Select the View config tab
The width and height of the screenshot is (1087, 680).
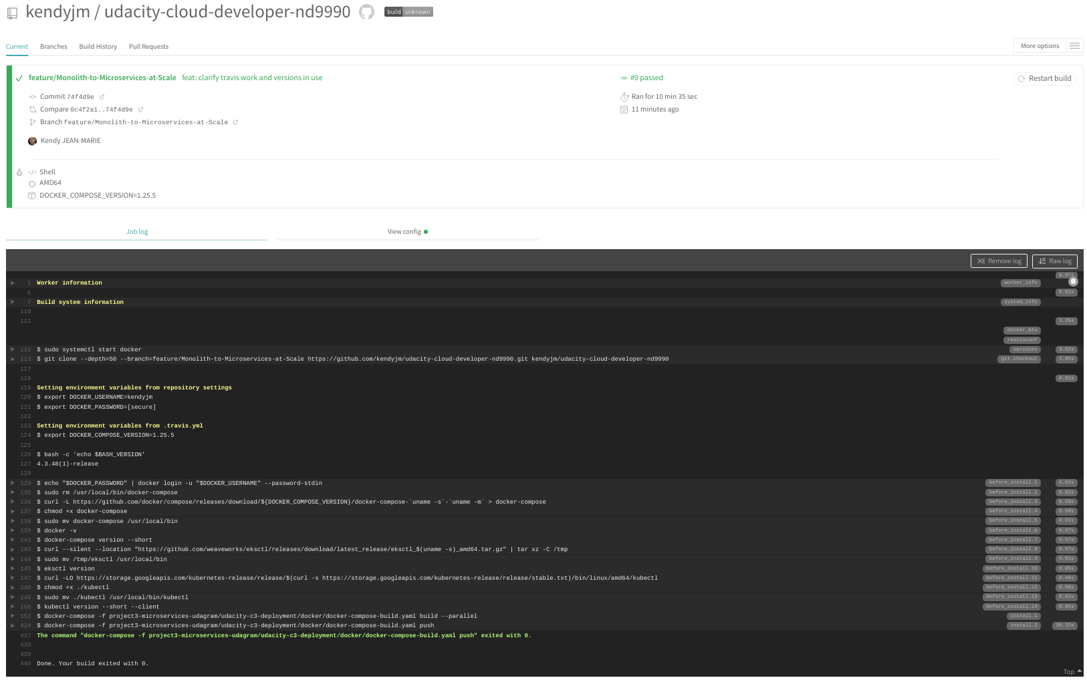[407, 232]
